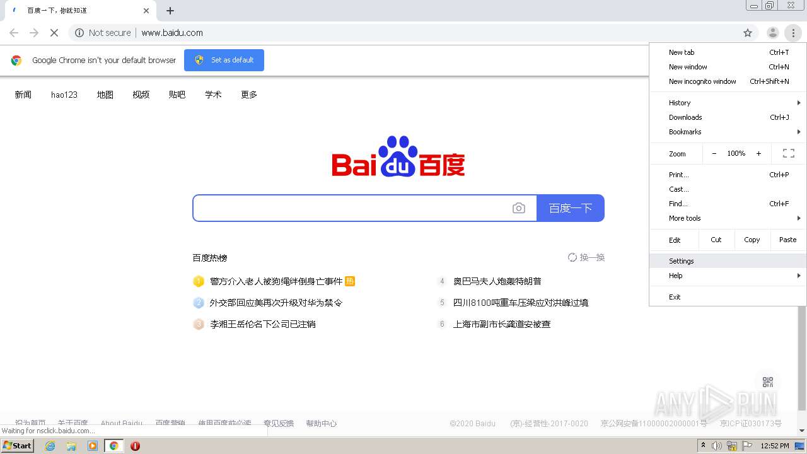Open the hao123 link
Screen dimensions: 807x454
[x=64, y=95]
